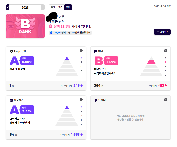Switch to 주간 weekly view

point(53,7)
